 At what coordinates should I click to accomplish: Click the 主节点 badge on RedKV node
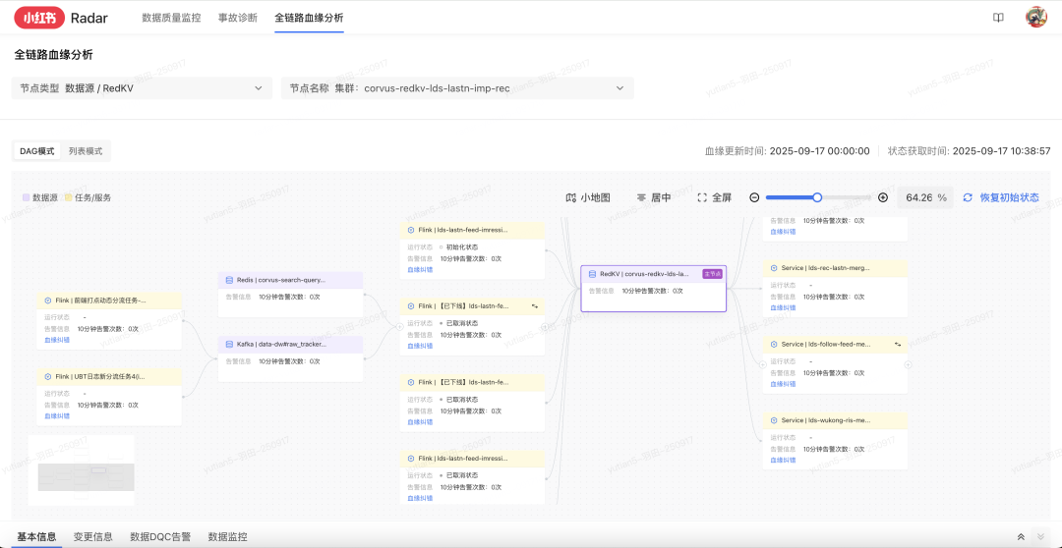(x=713, y=274)
